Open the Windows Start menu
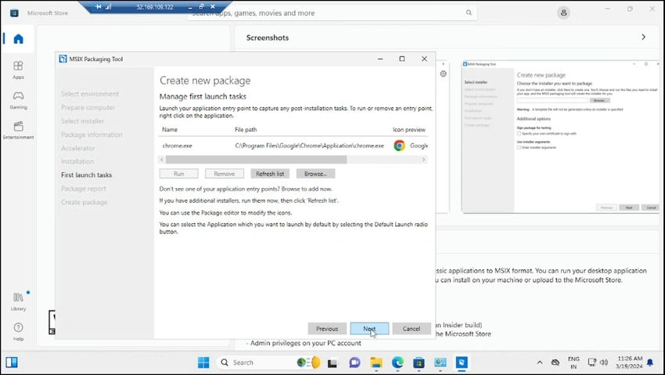 pos(203,362)
